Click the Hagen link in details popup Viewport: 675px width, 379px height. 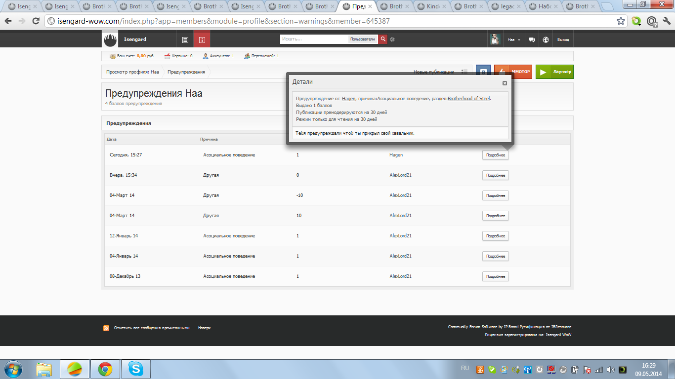(348, 99)
